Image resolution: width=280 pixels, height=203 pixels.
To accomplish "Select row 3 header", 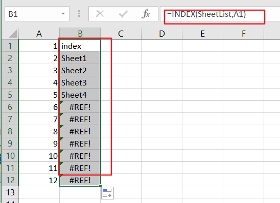I will [10, 70].
